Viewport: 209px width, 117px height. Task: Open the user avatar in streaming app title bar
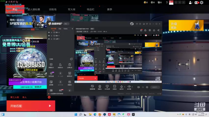click(132, 24)
